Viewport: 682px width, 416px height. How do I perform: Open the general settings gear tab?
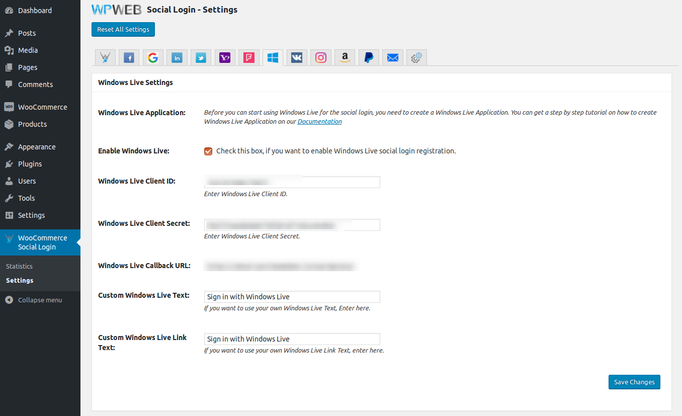[416, 58]
